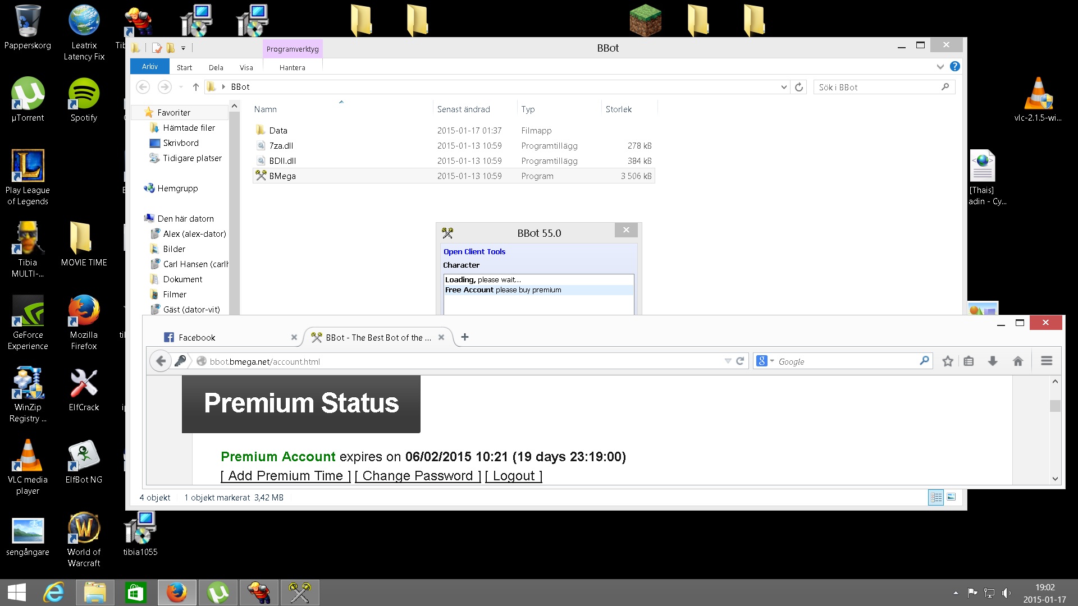This screenshot has height=606, width=1078.
Task: Click Firefox back arrow button
Action: (x=161, y=361)
